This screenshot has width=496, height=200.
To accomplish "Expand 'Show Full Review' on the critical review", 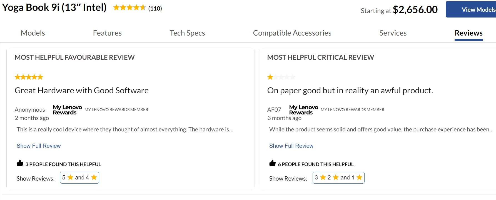I will click(291, 146).
